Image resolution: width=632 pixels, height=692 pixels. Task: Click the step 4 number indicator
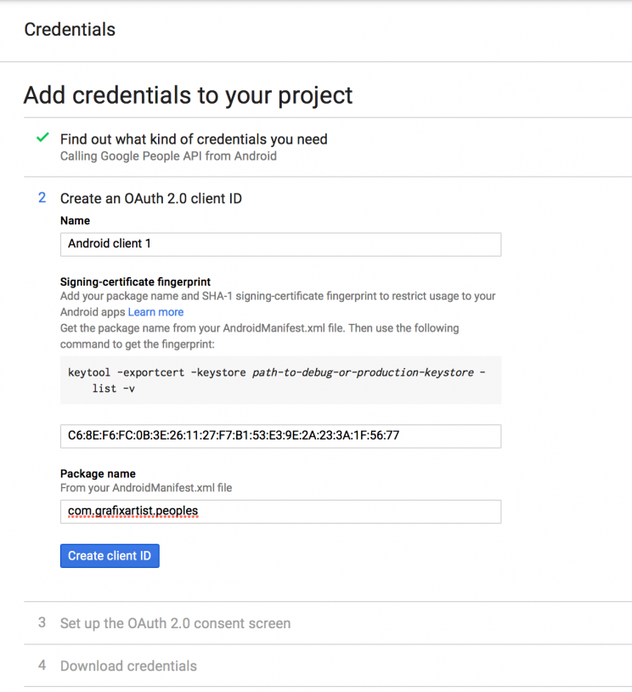pos(42,665)
